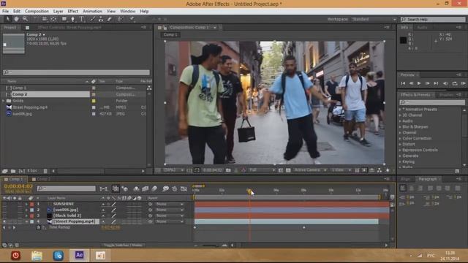Click First Frame button in Preview panel
Image resolution: width=468 pixels, height=263 pixels.
403,83
